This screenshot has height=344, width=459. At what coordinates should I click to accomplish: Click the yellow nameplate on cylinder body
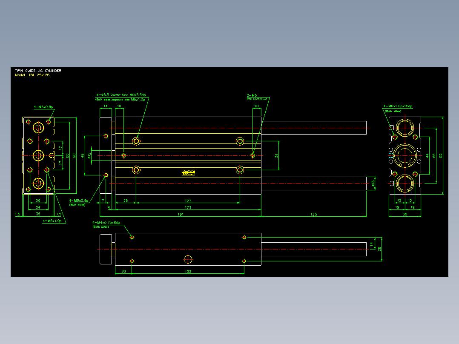tap(188, 173)
